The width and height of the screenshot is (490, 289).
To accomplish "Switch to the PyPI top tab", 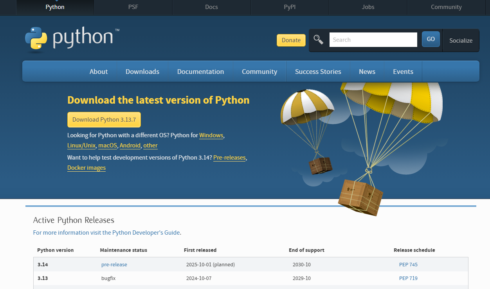I will (290, 7).
